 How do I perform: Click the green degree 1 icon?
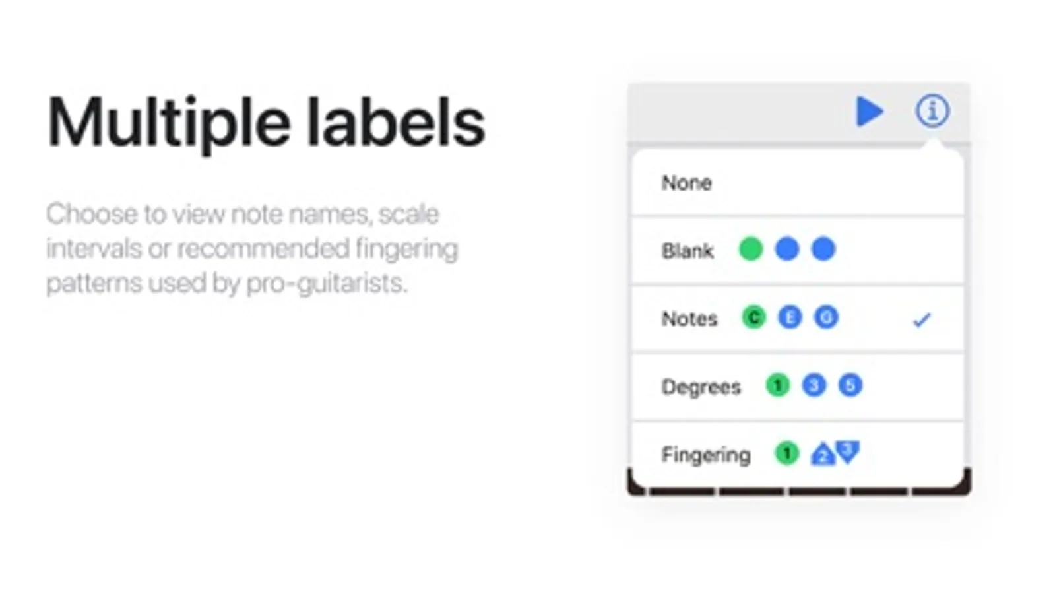778,385
